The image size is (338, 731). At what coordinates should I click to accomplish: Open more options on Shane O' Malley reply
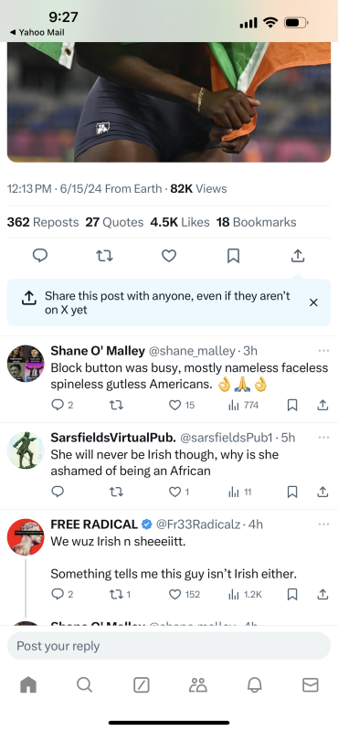coord(323,351)
